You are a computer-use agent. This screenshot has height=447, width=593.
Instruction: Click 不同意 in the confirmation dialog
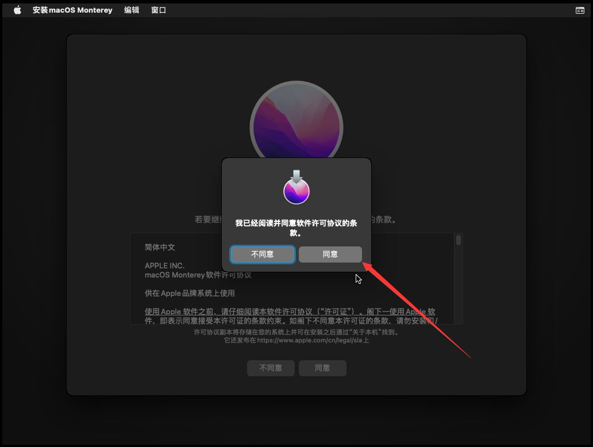[x=263, y=254]
